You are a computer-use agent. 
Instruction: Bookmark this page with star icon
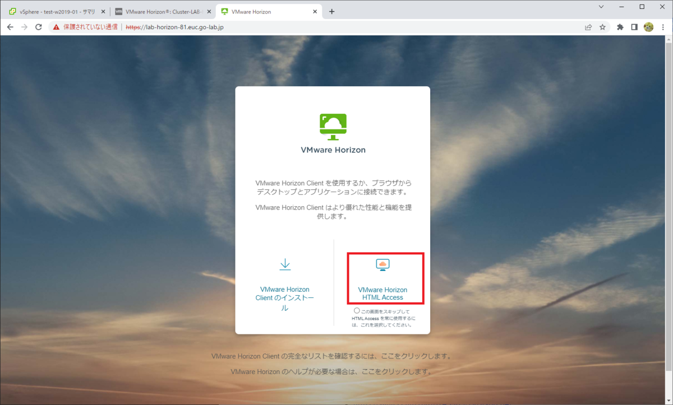[602, 27]
